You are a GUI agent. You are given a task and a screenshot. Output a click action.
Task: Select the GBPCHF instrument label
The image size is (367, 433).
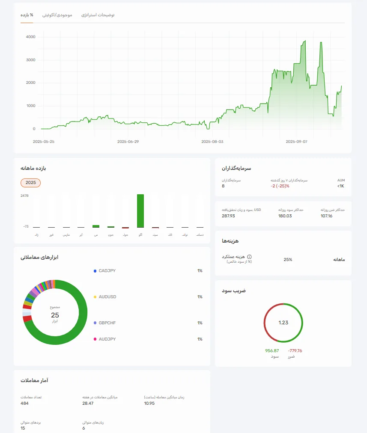[x=107, y=323]
